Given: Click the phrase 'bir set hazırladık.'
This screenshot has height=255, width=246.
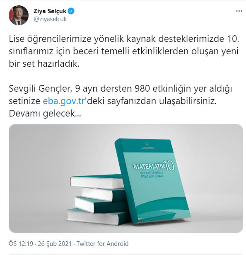Looking at the screenshot, I should click(x=44, y=64).
